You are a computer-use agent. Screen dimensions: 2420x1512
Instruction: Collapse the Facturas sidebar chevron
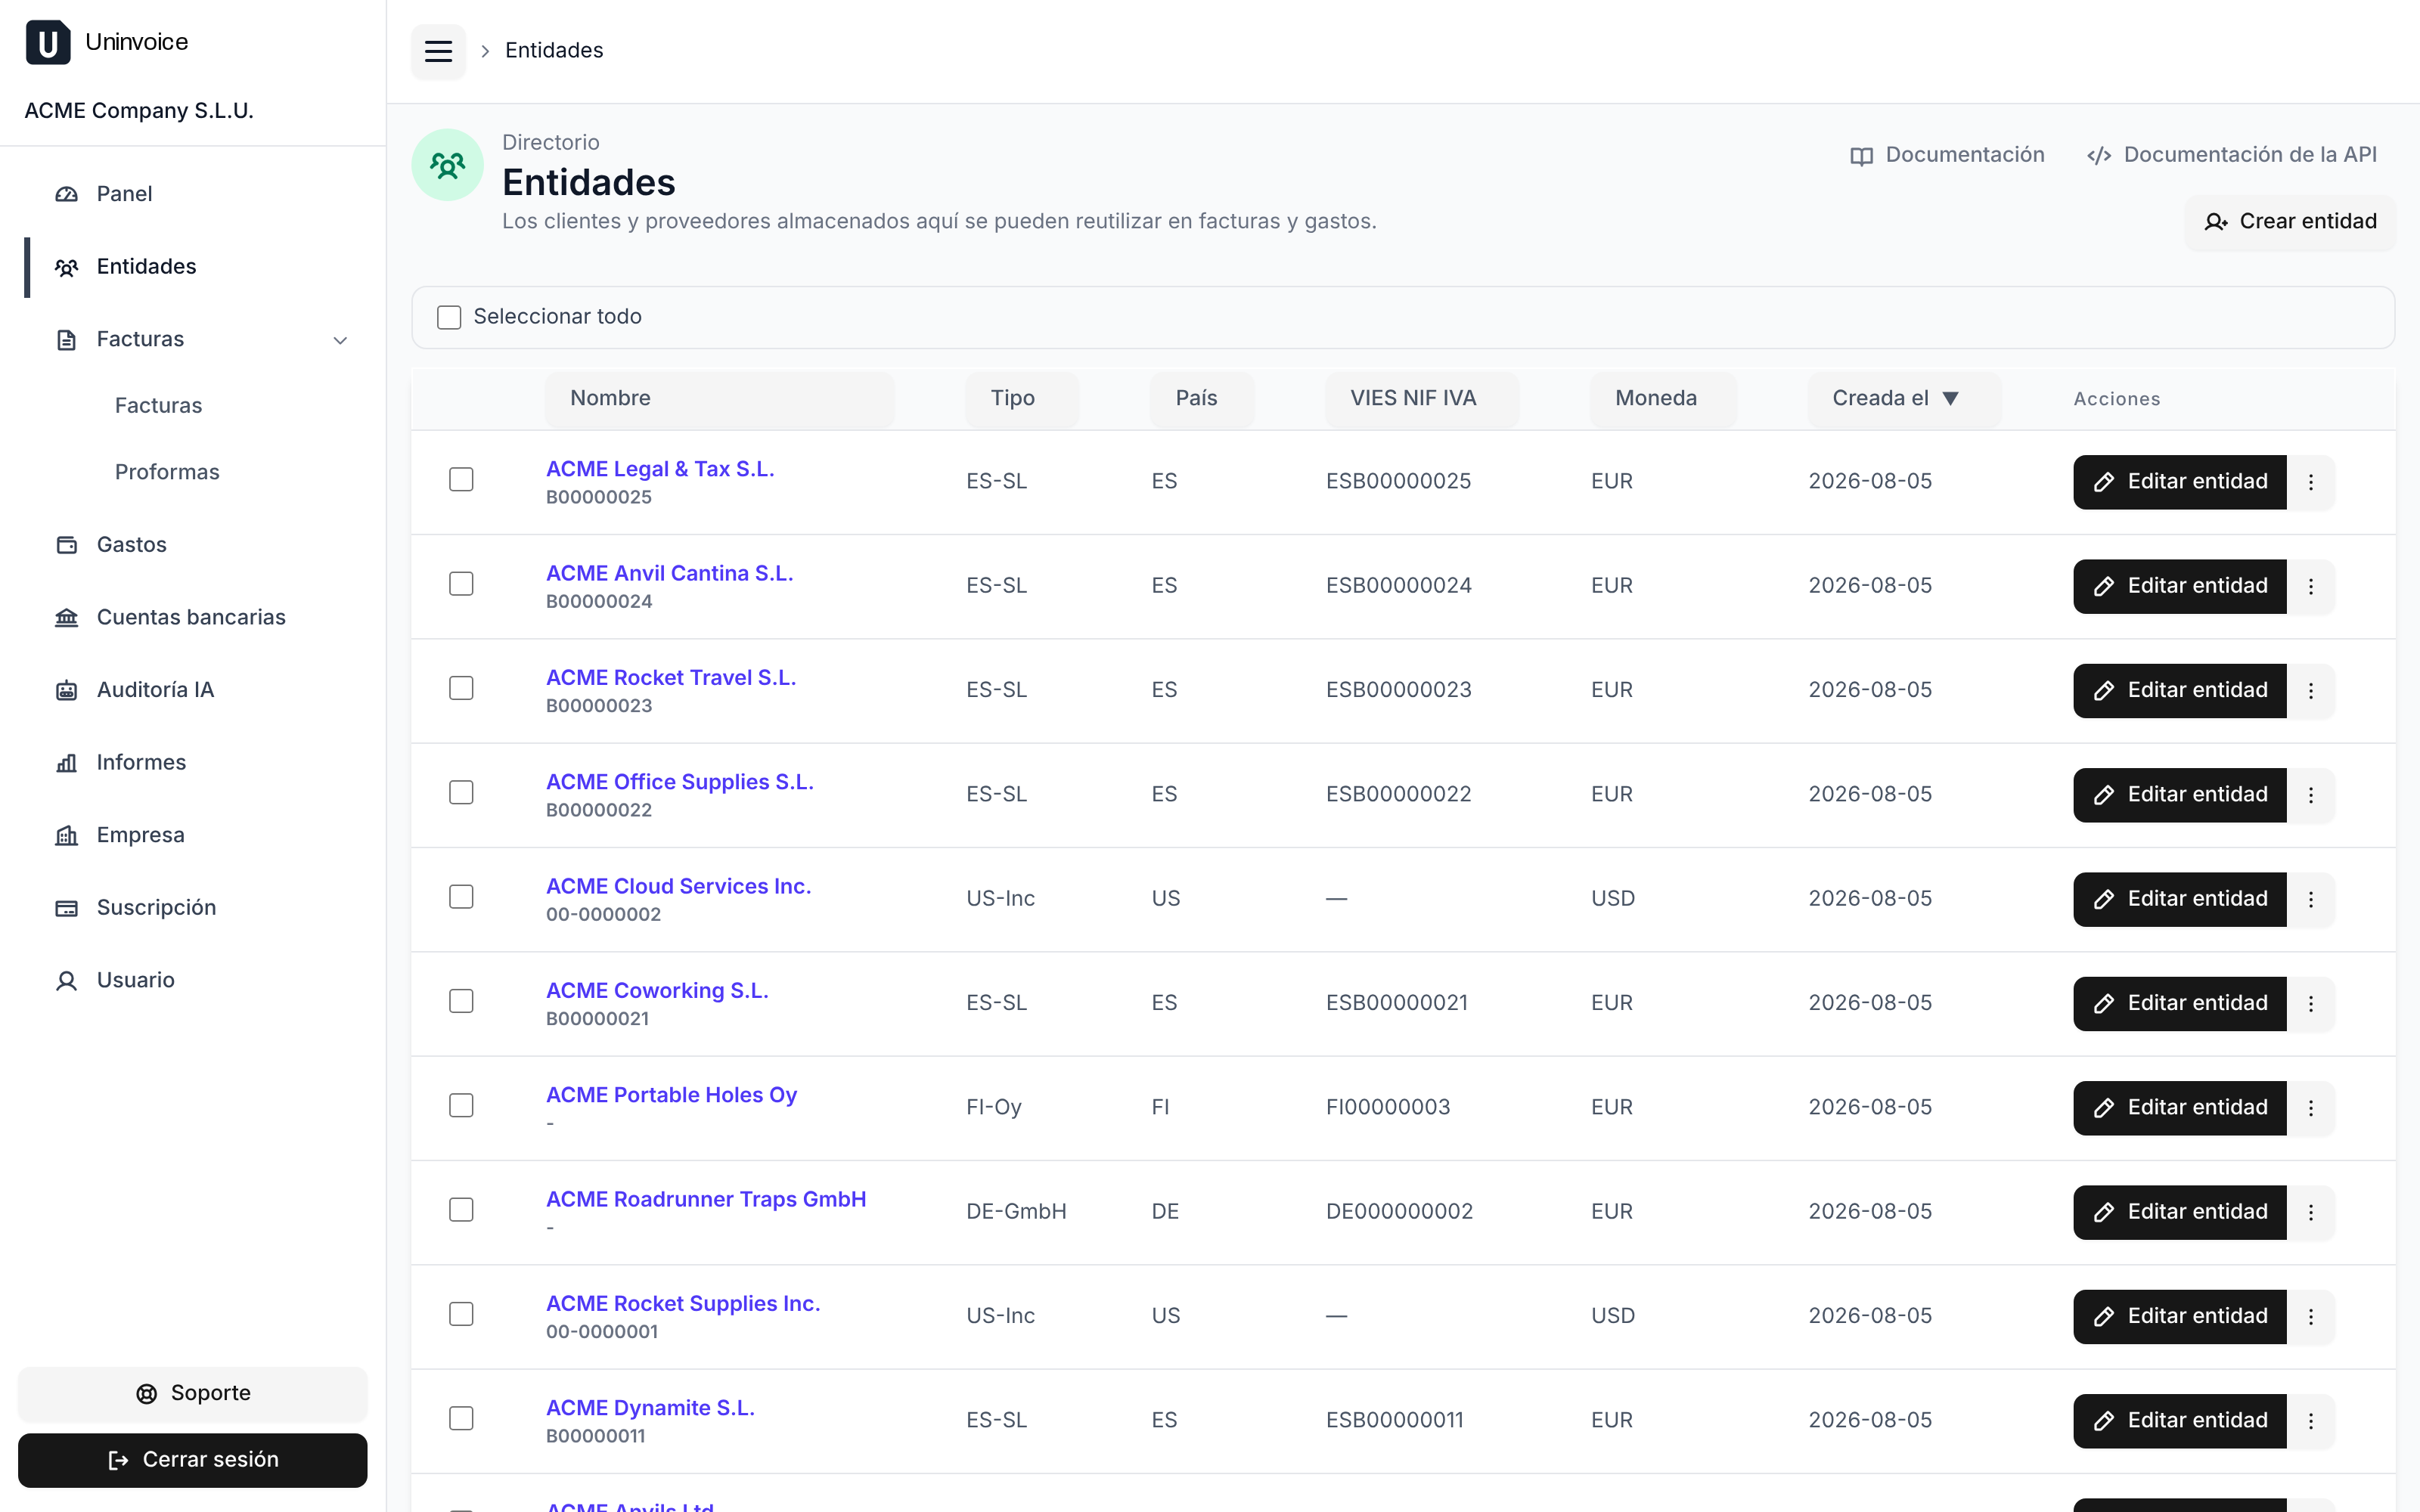(x=340, y=340)
